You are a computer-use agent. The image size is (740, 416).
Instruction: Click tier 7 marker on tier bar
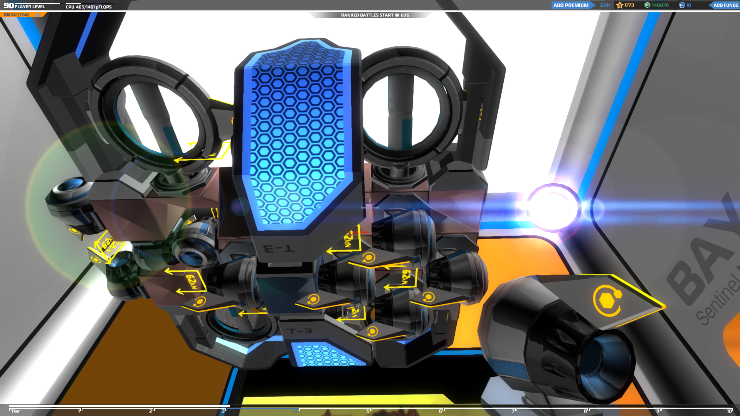513,411
